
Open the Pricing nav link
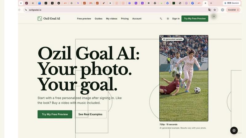coord(125,19)
